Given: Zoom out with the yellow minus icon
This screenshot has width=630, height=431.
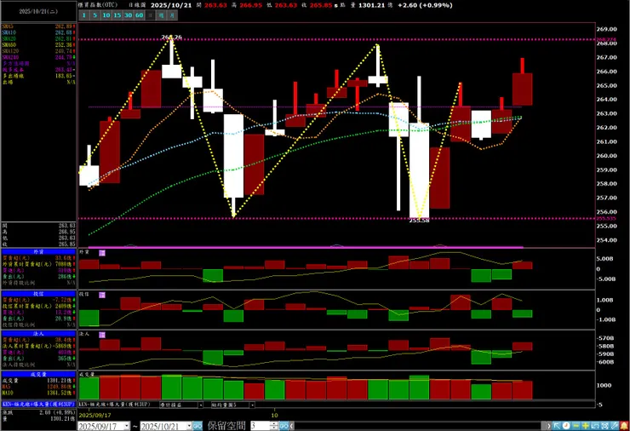Looking at the screenshot, I should point(576,425).
